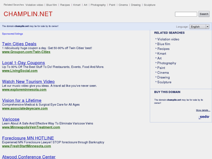212x159 pixels.
Task: Open Cinema in the top related searches bar
Action: [123, 5]
